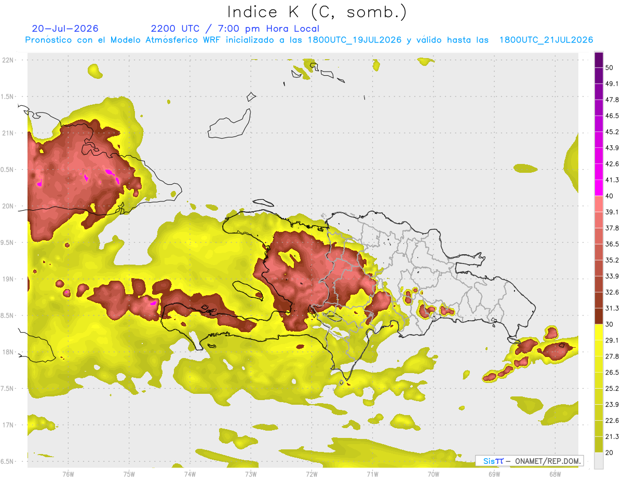Click the legend value '47.8'
The image size is (623, 481).
[x=612, y=100]
